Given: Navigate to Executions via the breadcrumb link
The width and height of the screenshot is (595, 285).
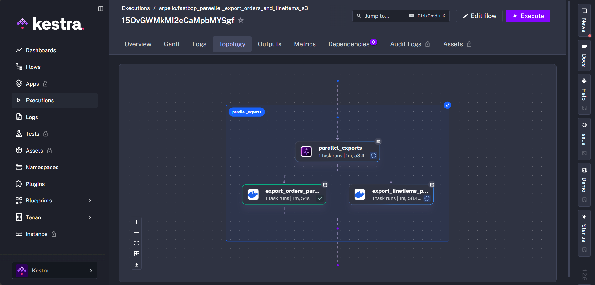Looking at the screenshot, I should (136, 8).
